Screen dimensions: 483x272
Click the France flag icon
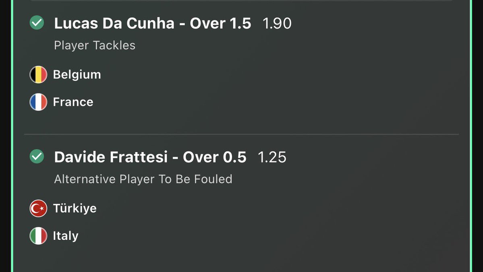click(38, 102)
